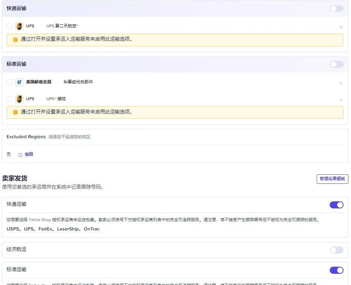Expand the 美国邮政总局 row chevron
The width and height of the screenshot is (351, 285).
341,83
